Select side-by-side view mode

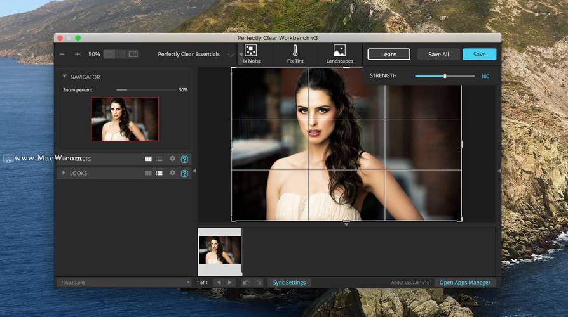coord(121,55)
